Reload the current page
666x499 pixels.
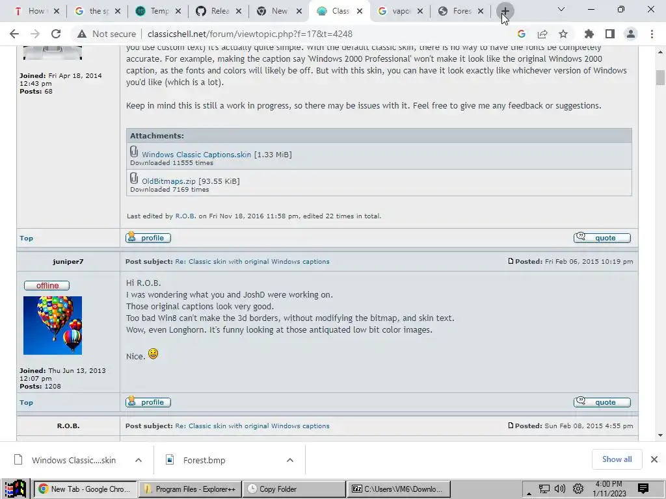56,34
